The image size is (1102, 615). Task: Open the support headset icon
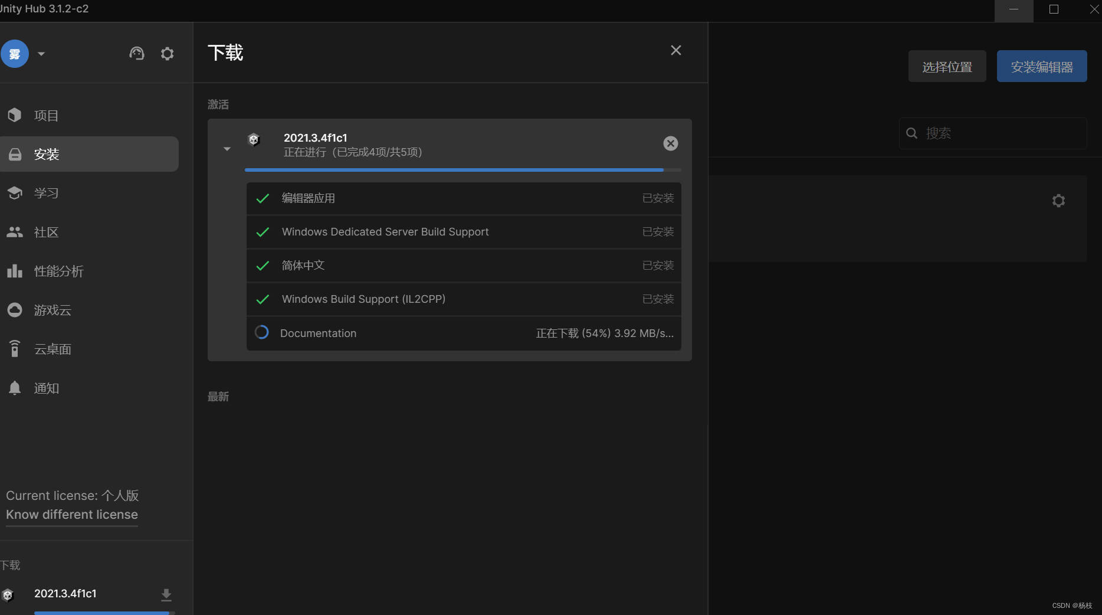[x=137, y=54]
